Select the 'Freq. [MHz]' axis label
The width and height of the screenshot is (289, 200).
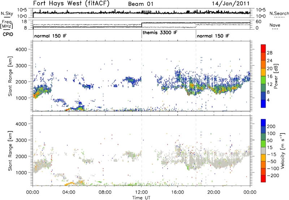click(x=7, y=24)
